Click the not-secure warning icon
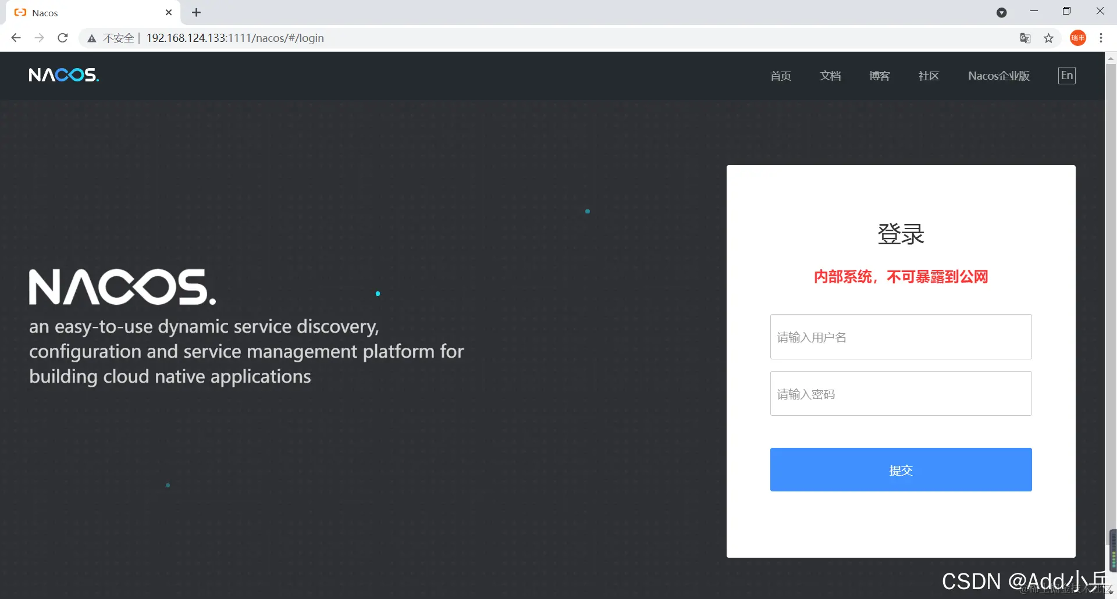Image resolution: width=1117 pixels, height=599 pixels. tap(91, 38)
